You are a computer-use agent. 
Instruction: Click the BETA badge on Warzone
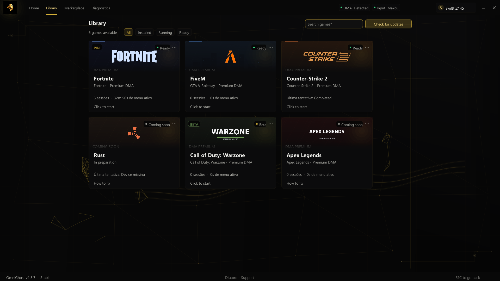point(194,124)
